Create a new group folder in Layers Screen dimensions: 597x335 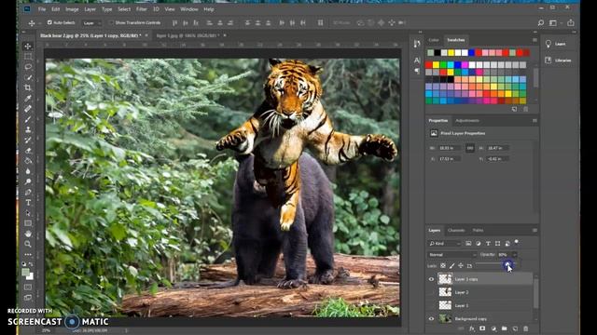[504, 328]
